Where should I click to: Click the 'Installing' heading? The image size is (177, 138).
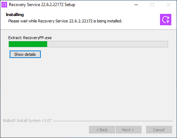coord(15,15)
